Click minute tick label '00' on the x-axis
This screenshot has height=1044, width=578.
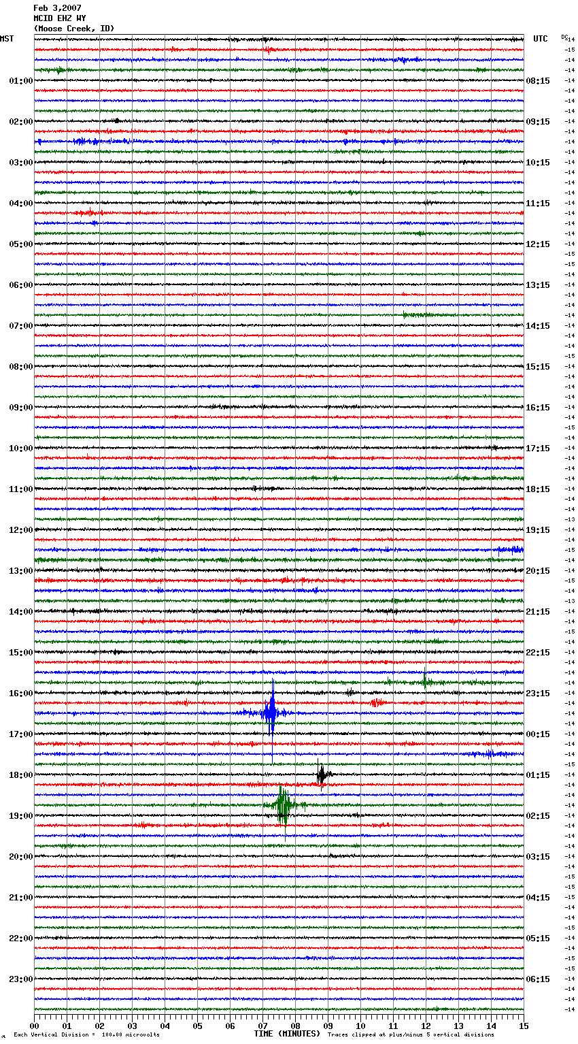34,1026
